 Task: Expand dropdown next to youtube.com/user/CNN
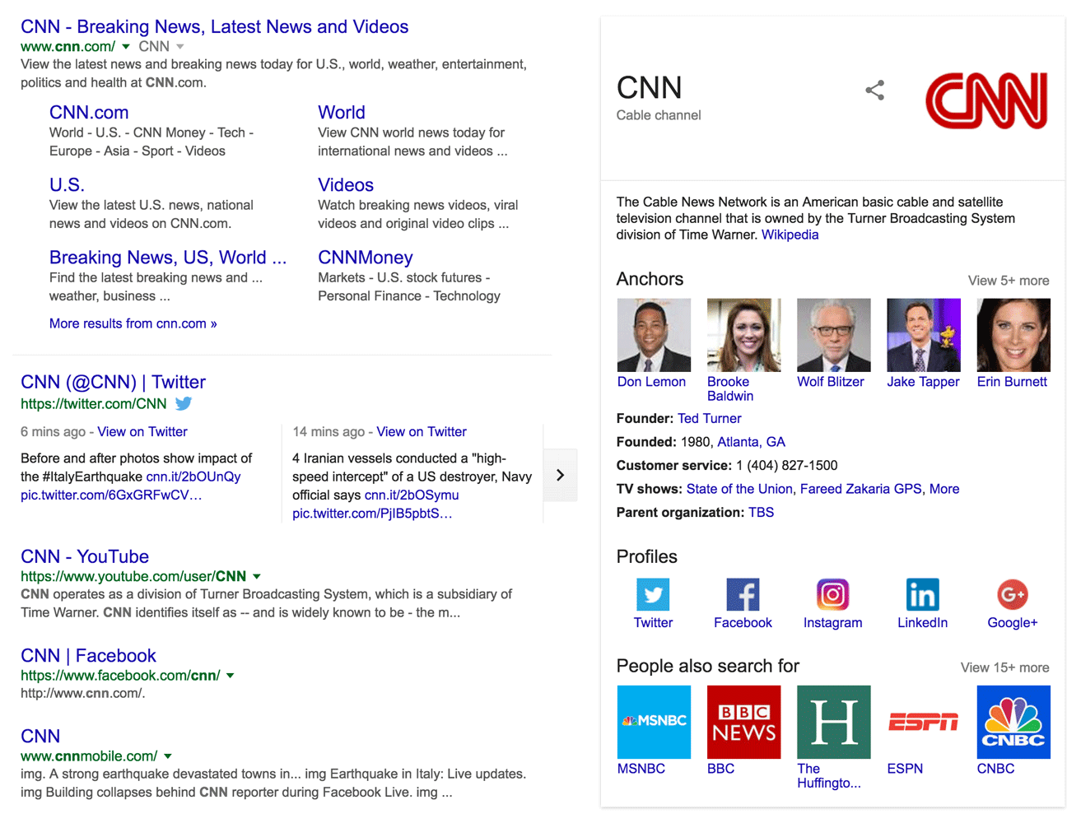pyautogui.click(x=257, y=577)
